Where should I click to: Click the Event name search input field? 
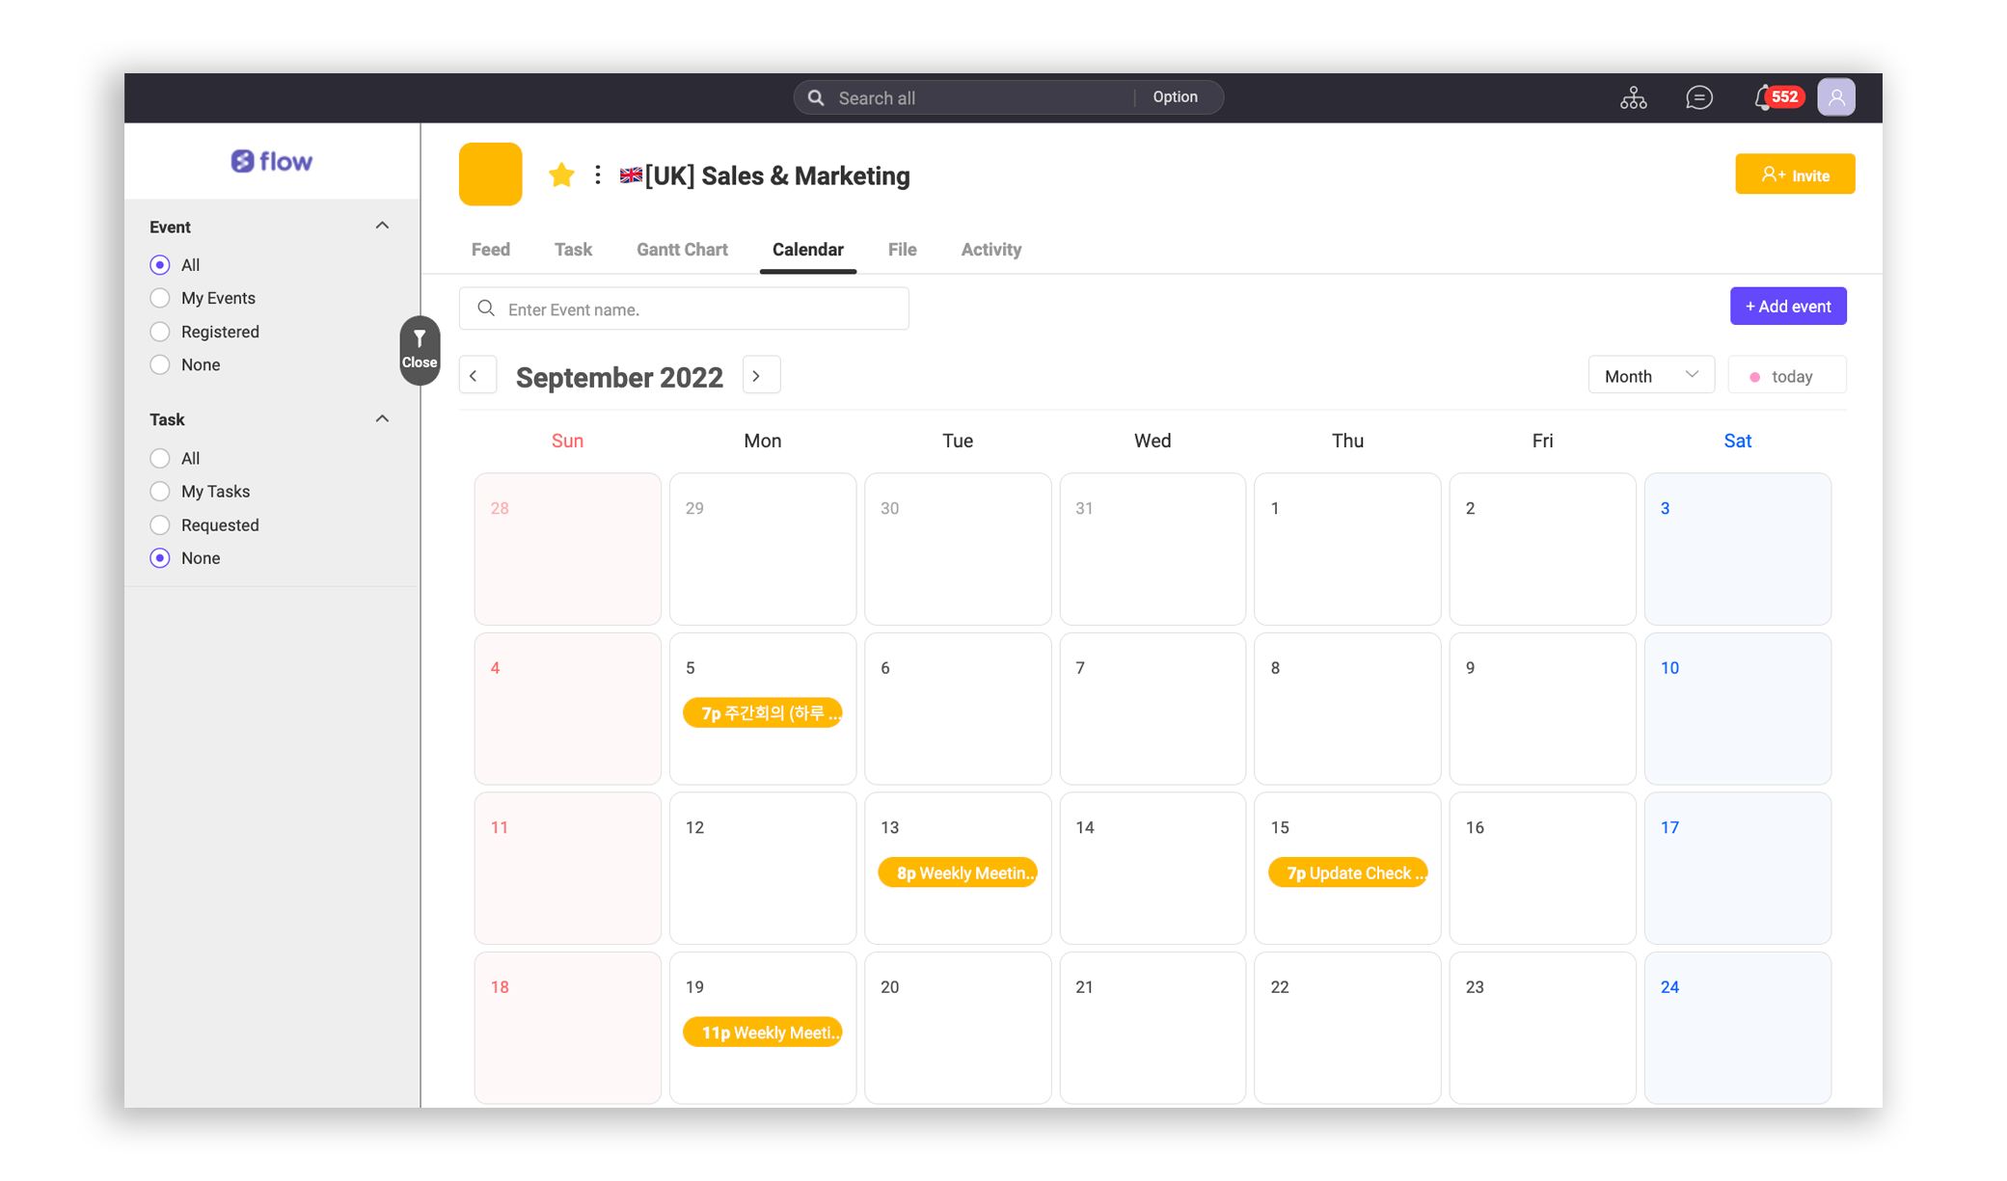tap(684, 307)
